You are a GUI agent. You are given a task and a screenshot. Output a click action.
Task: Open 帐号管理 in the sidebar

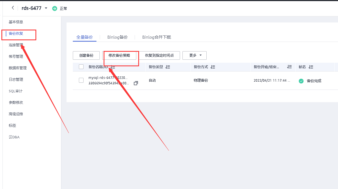(16, 56)
